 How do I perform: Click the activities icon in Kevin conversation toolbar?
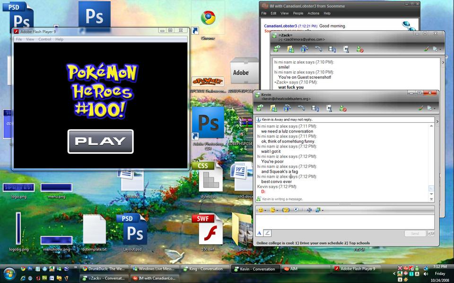click(315, 108)
